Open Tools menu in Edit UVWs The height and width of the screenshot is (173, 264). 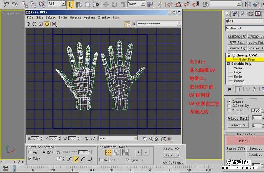(63, 18)
